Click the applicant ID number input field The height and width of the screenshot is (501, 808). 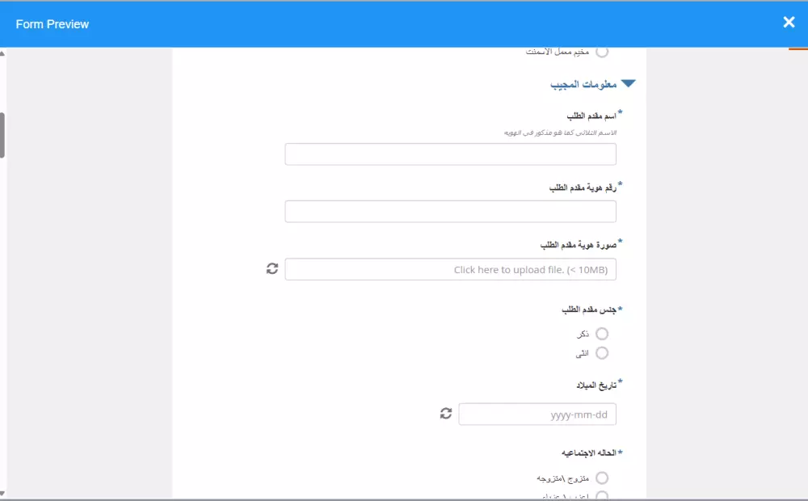(450, 210)
